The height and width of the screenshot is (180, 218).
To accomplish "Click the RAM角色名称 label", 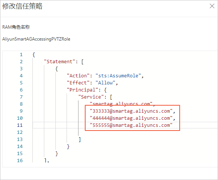I will pyautogui.click(x=16, y=27).
